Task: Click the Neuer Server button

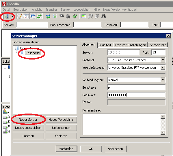Action: pyautogui.click(x=28, y=120)
